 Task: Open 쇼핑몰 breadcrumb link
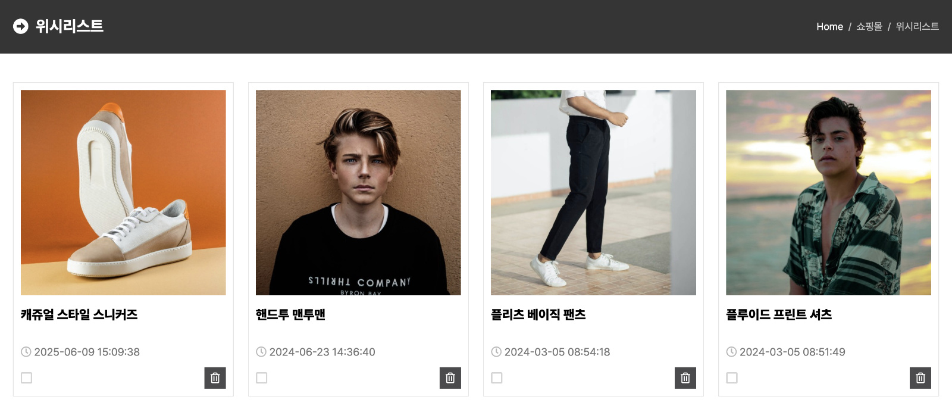(x=869, y=27)
